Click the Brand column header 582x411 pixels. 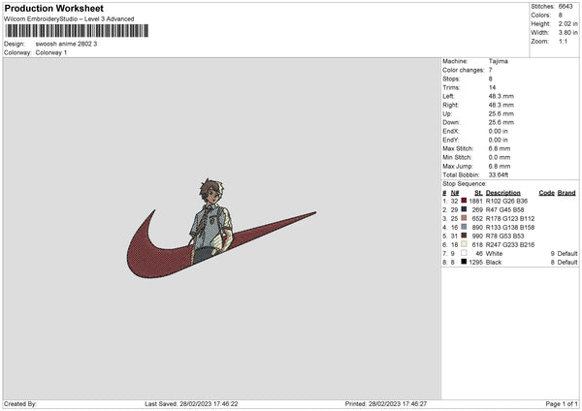pos(566,193)
